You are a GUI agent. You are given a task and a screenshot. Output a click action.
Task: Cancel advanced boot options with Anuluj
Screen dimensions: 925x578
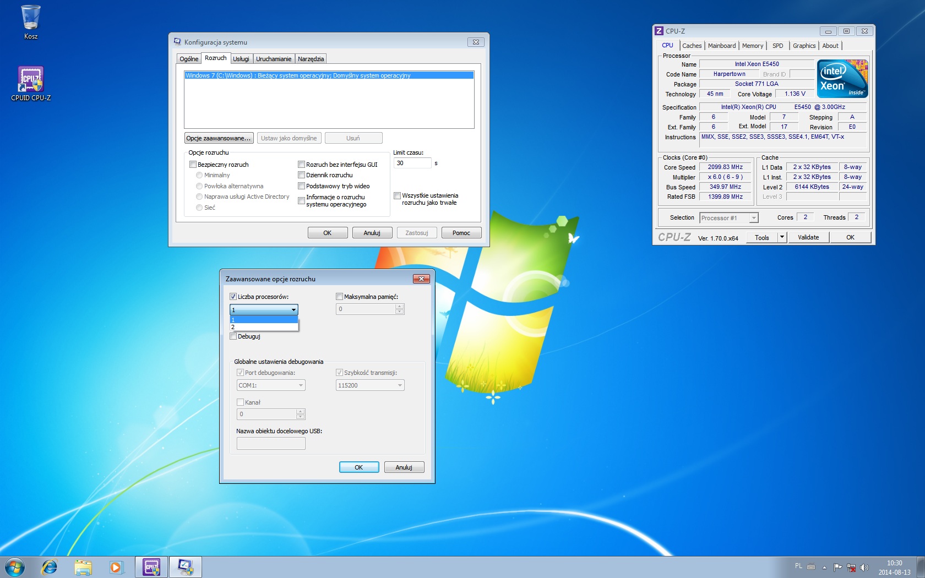click(404, 467)
